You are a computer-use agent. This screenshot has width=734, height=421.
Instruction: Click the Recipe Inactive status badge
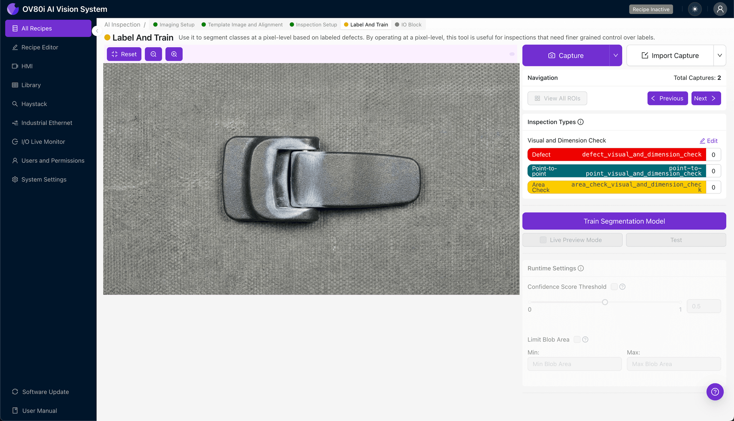[651, 9]
